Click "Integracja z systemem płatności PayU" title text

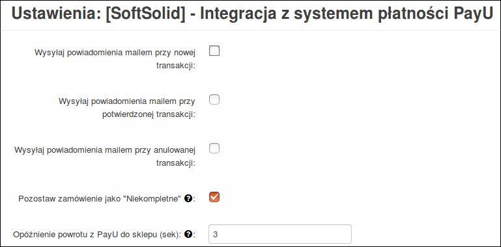[347, 16]
